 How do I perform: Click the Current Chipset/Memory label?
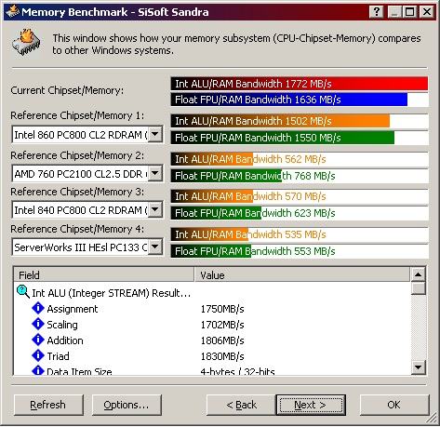[67, 90]
